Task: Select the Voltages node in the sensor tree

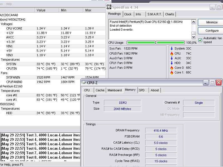Action: pyautogui.click(x=6, y=24)
